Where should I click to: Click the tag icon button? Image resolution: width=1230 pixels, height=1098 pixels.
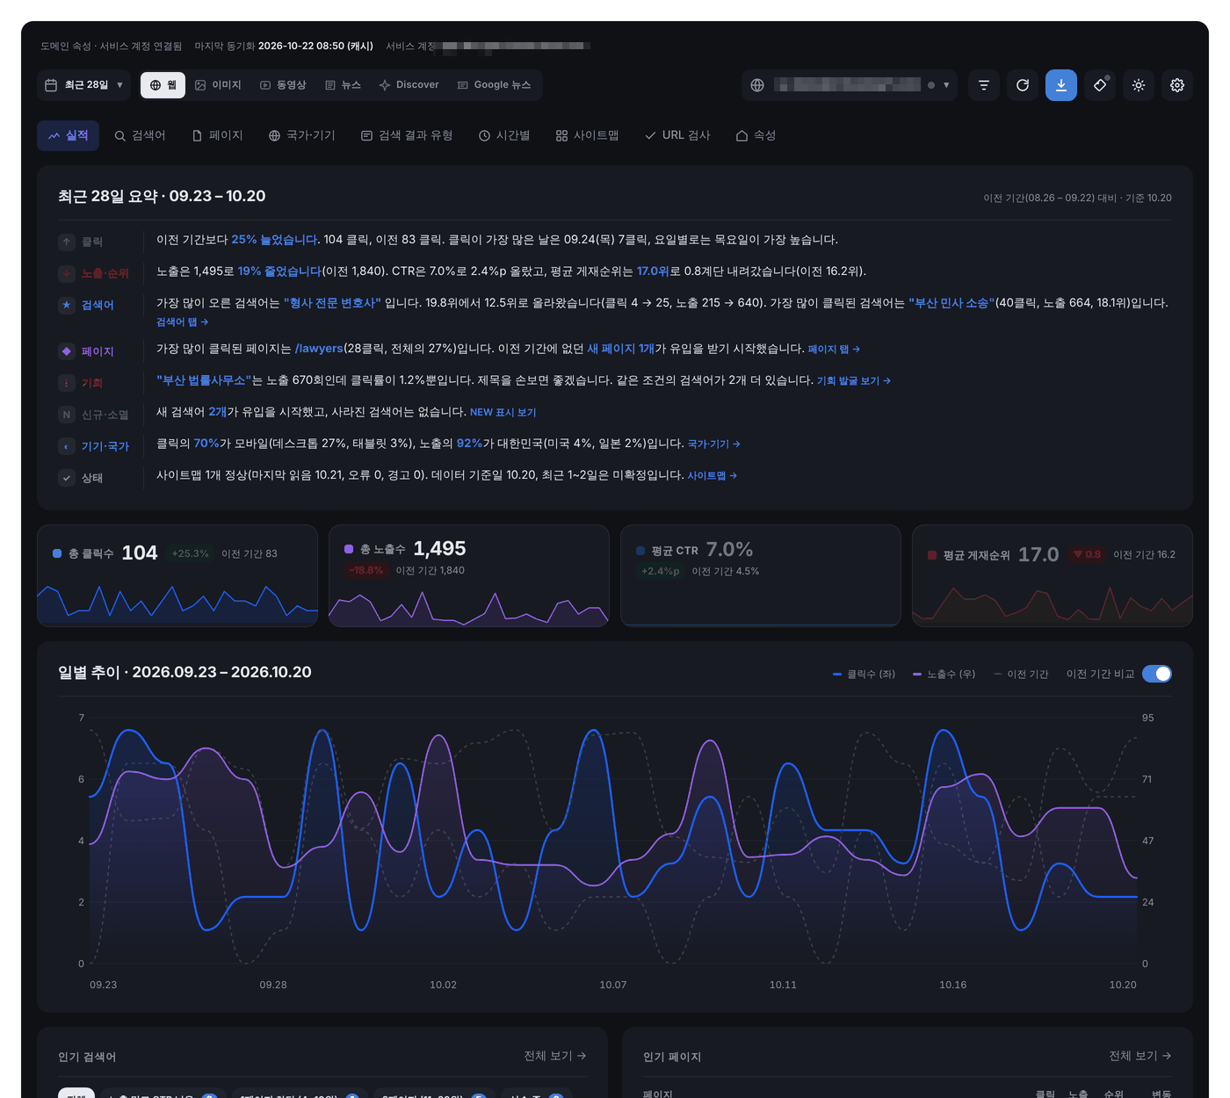click(1100, 85)
